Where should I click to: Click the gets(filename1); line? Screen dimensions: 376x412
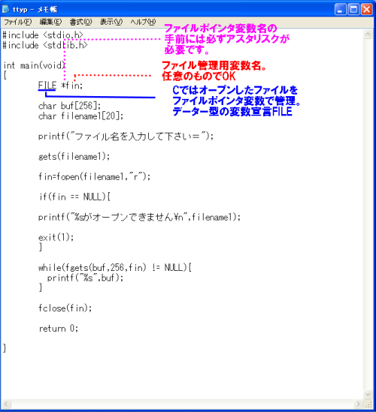(74, 157)
